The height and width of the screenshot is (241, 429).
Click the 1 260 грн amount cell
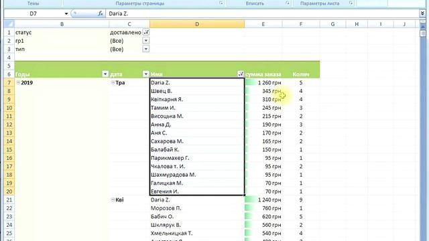(263, 82)
